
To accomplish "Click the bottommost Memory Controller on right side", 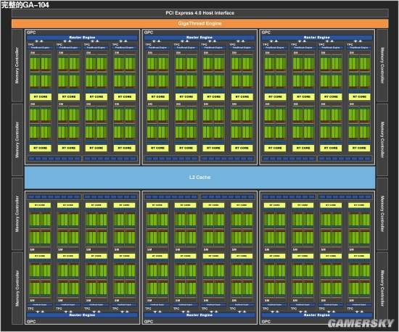I will (382, 289).
